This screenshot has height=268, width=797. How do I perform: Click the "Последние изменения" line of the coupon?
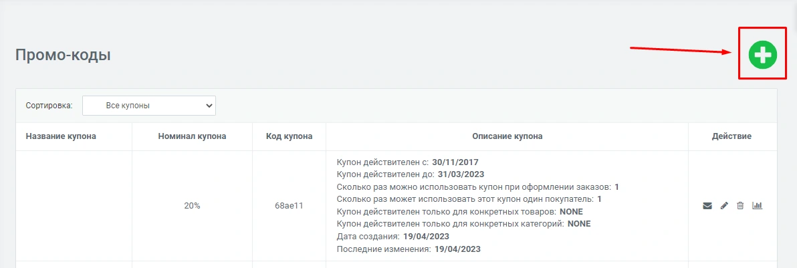pyautogui.click(x=409, y=249)
